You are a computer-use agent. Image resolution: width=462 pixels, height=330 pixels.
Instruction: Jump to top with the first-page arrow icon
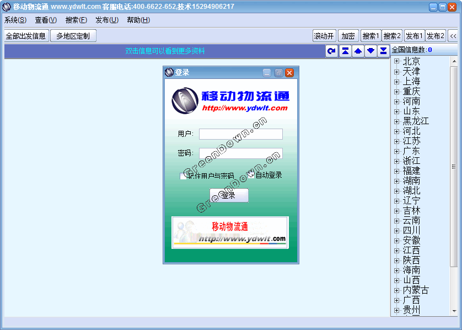345,51
